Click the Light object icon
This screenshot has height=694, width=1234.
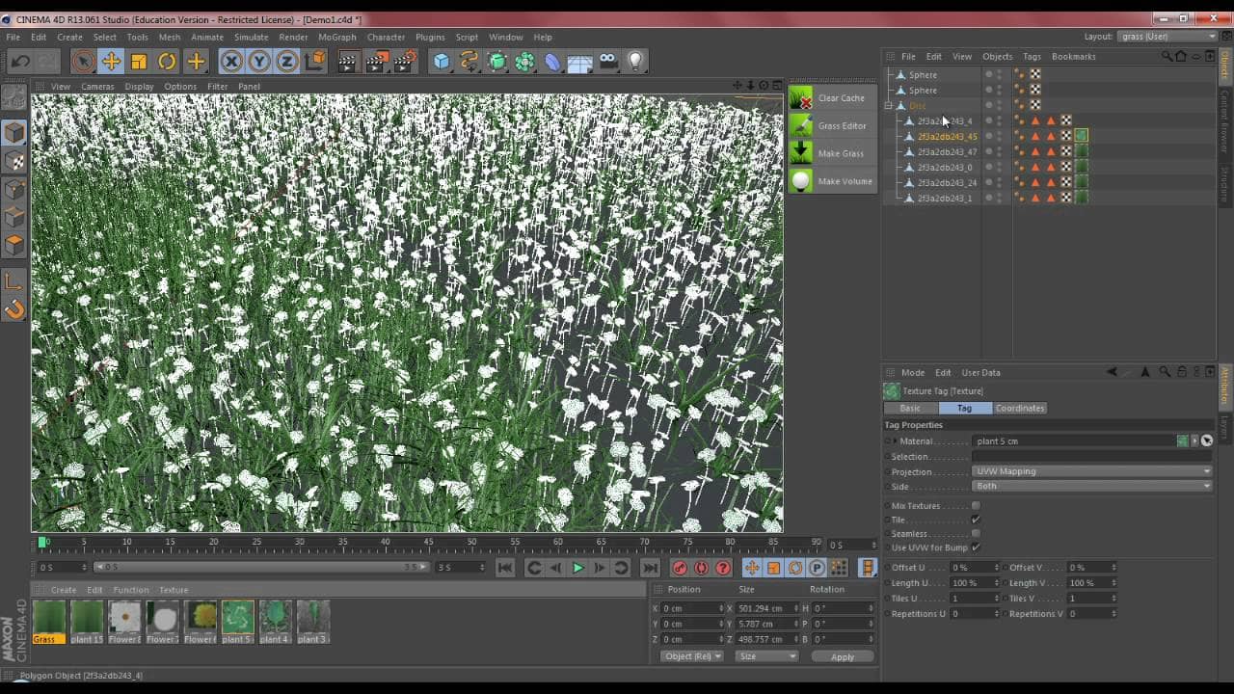635,61
